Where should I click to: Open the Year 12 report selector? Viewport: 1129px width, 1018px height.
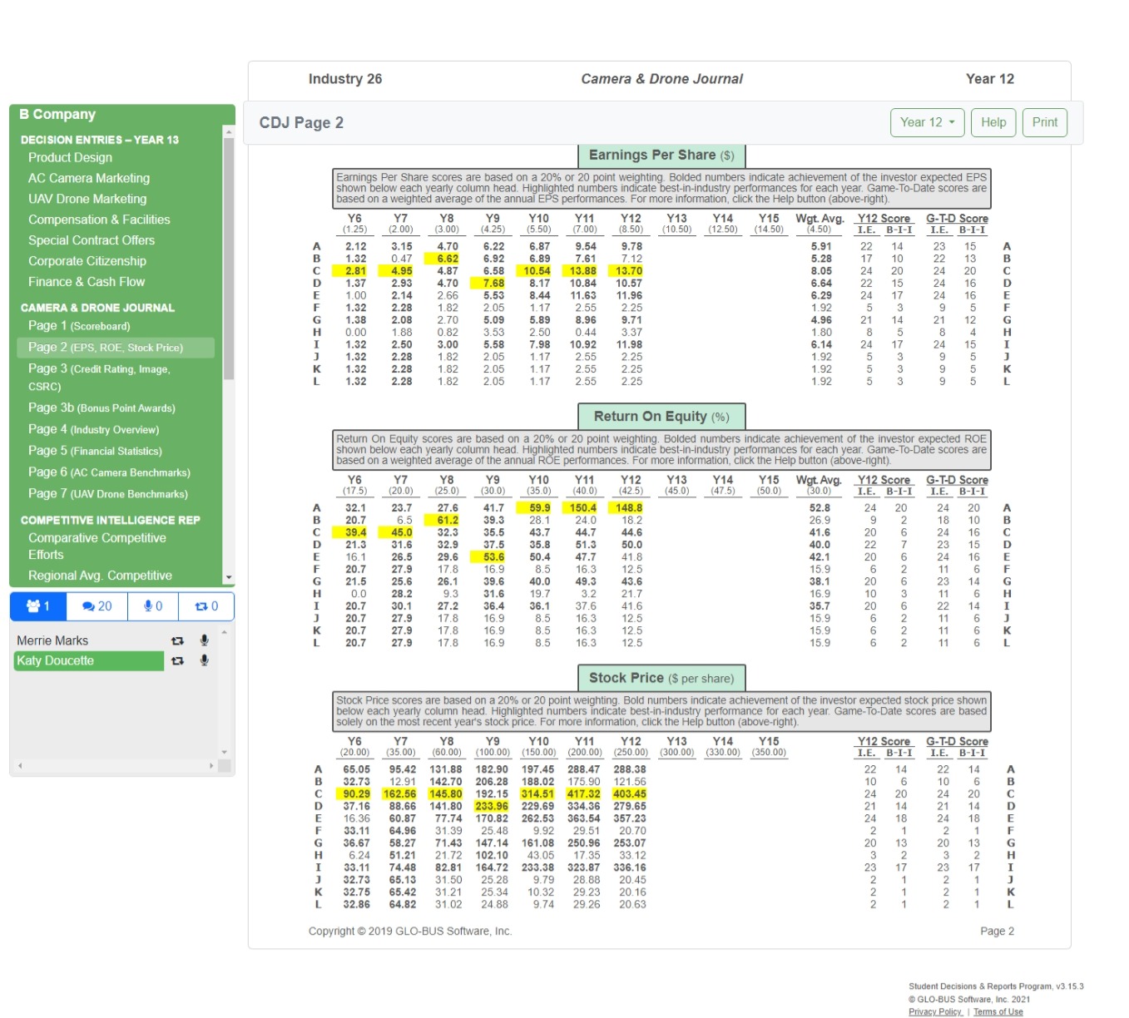coord(926,122)
